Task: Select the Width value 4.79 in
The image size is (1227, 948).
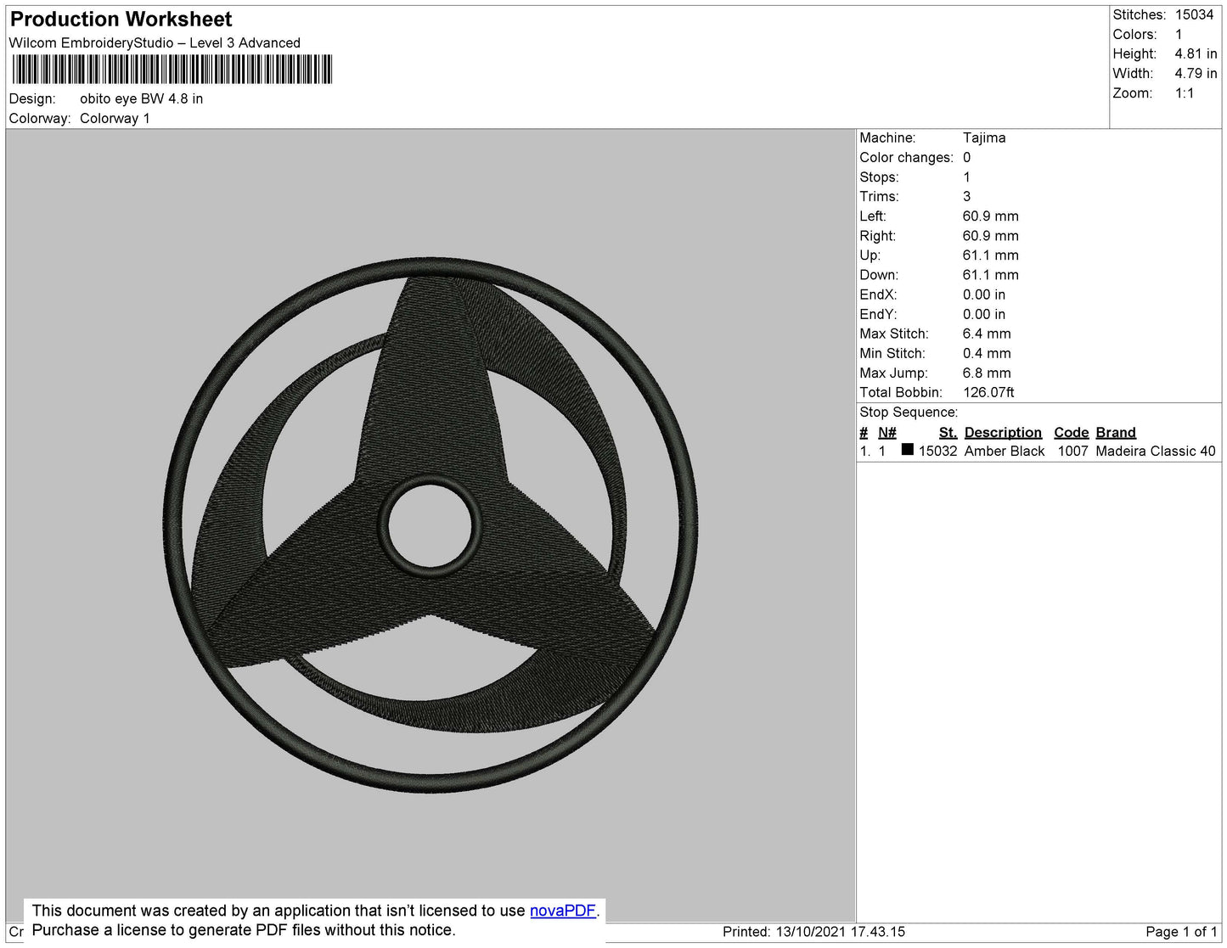Action: 1196,73
